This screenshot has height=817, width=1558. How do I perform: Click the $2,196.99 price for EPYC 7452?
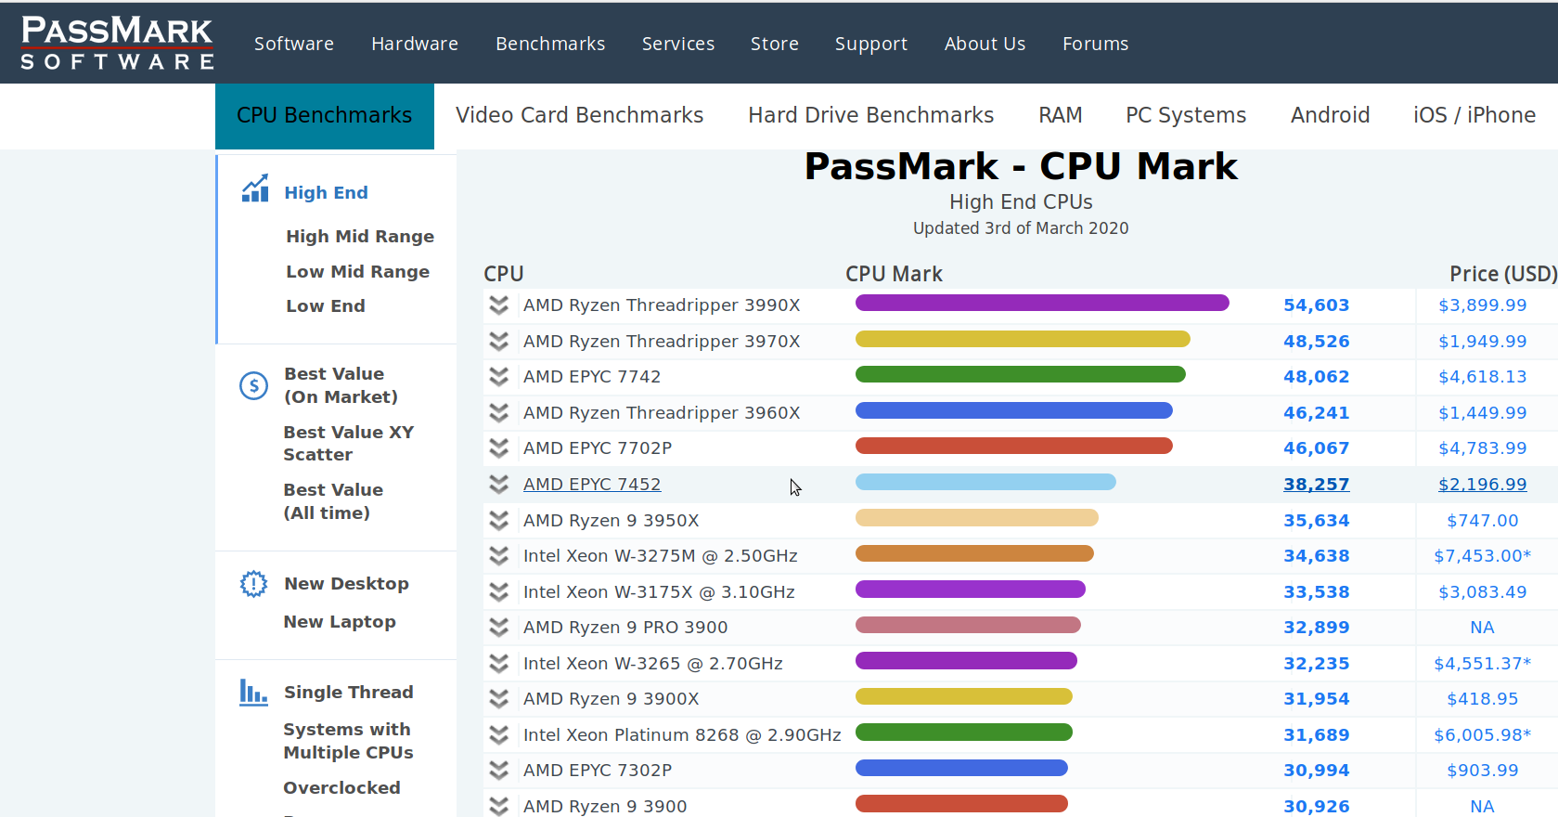1482,485
